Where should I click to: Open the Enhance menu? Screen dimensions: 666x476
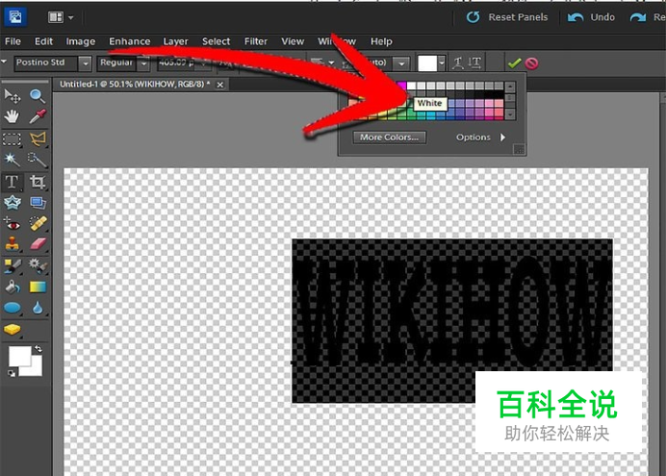click(x=130, y=41)
